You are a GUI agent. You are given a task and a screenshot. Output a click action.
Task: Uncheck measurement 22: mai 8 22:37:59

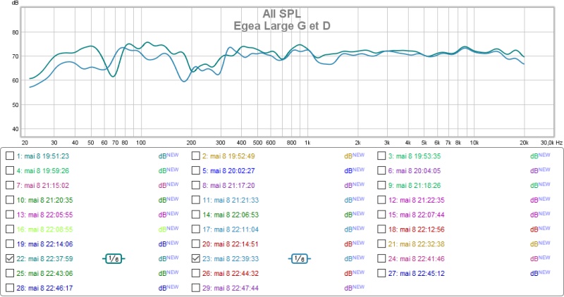pos(10,258)
